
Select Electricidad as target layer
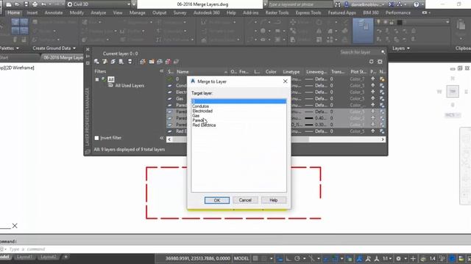coord(202,111)
